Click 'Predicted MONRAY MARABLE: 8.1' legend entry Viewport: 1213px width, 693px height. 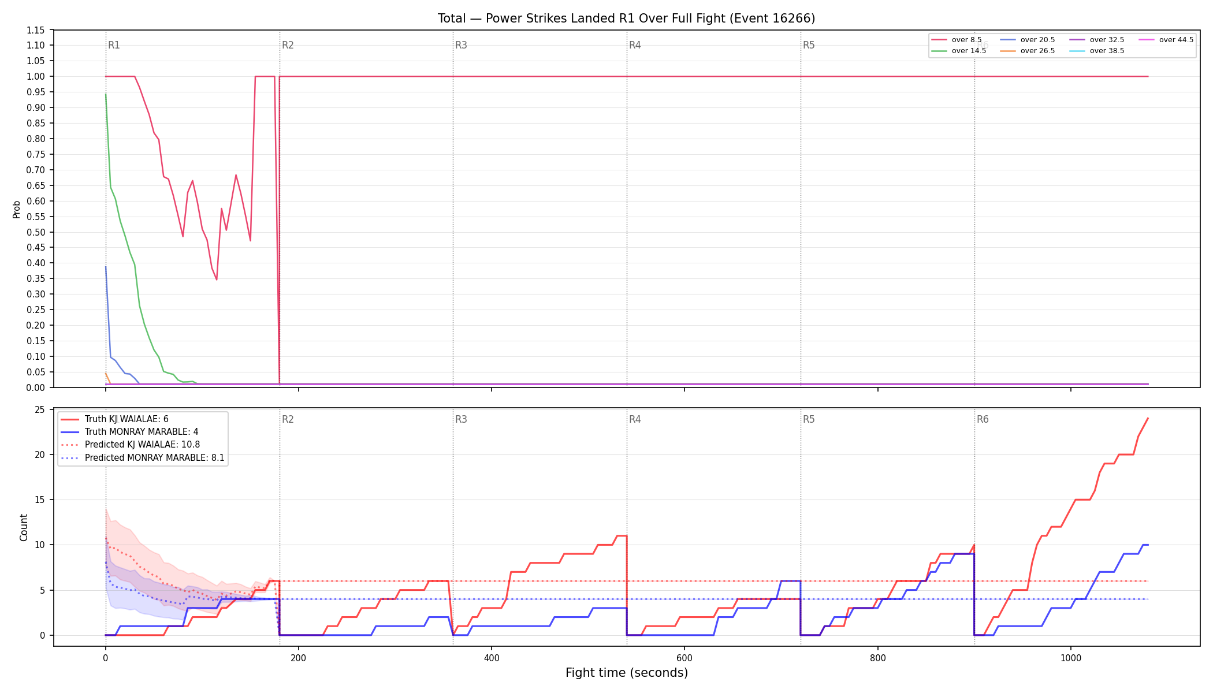143,458
